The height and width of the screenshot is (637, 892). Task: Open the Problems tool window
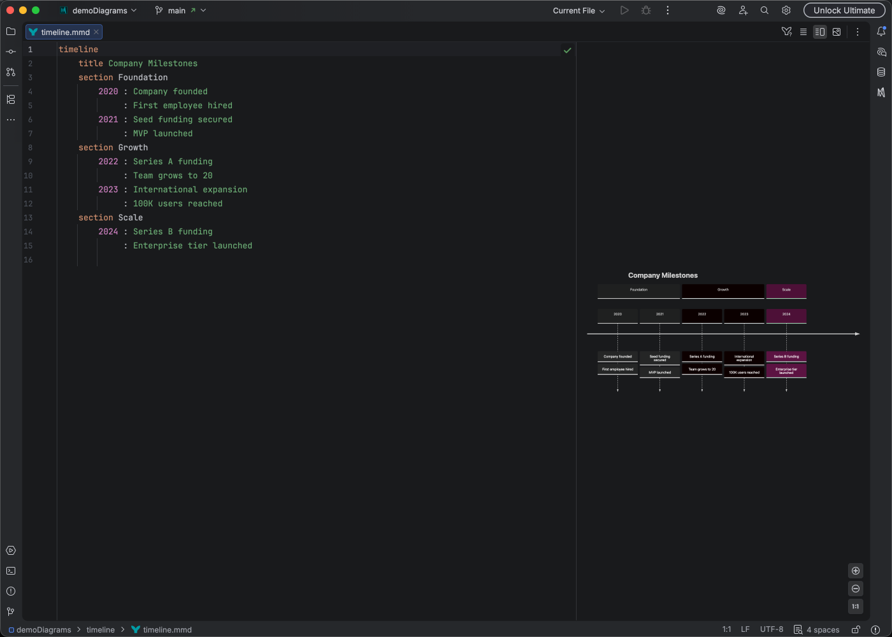tap(10, 591)
